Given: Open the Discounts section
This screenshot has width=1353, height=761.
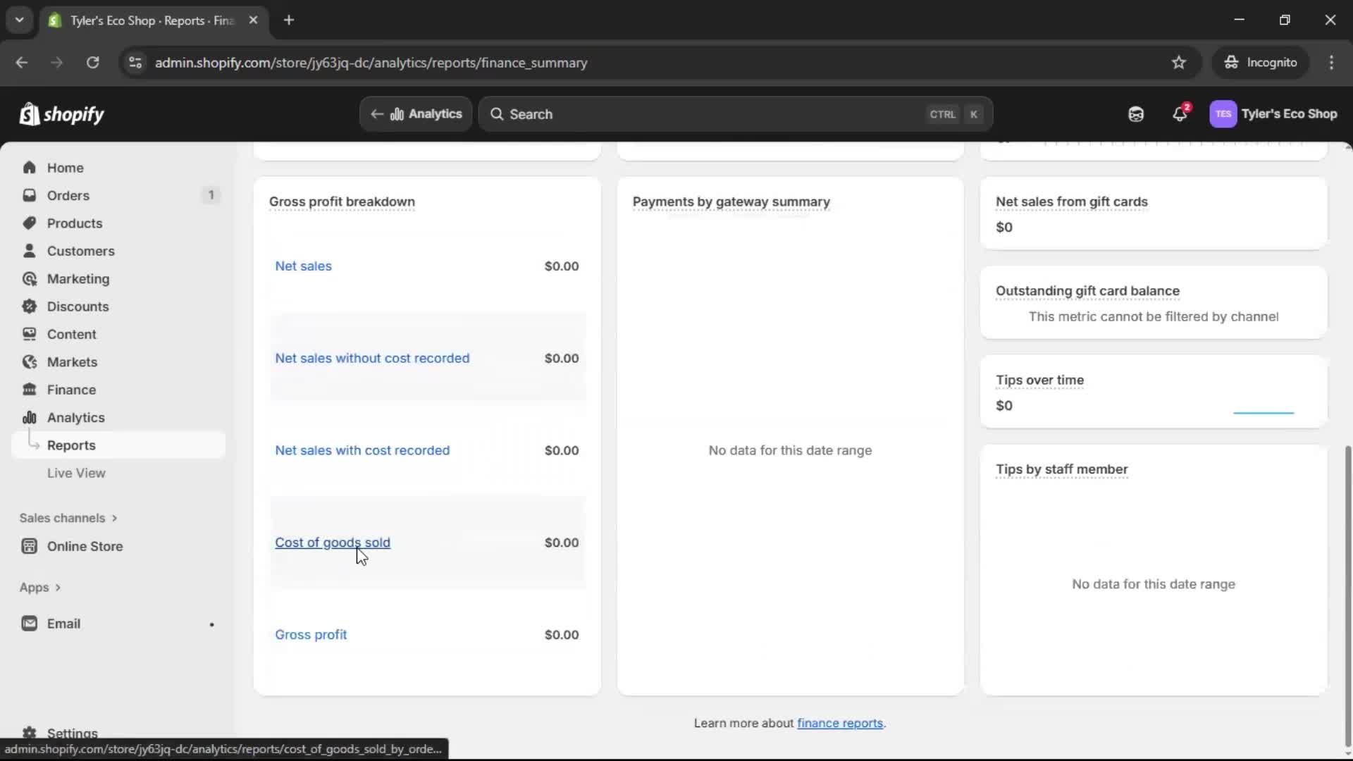Looking at the screenshot, I should (78, 307).
